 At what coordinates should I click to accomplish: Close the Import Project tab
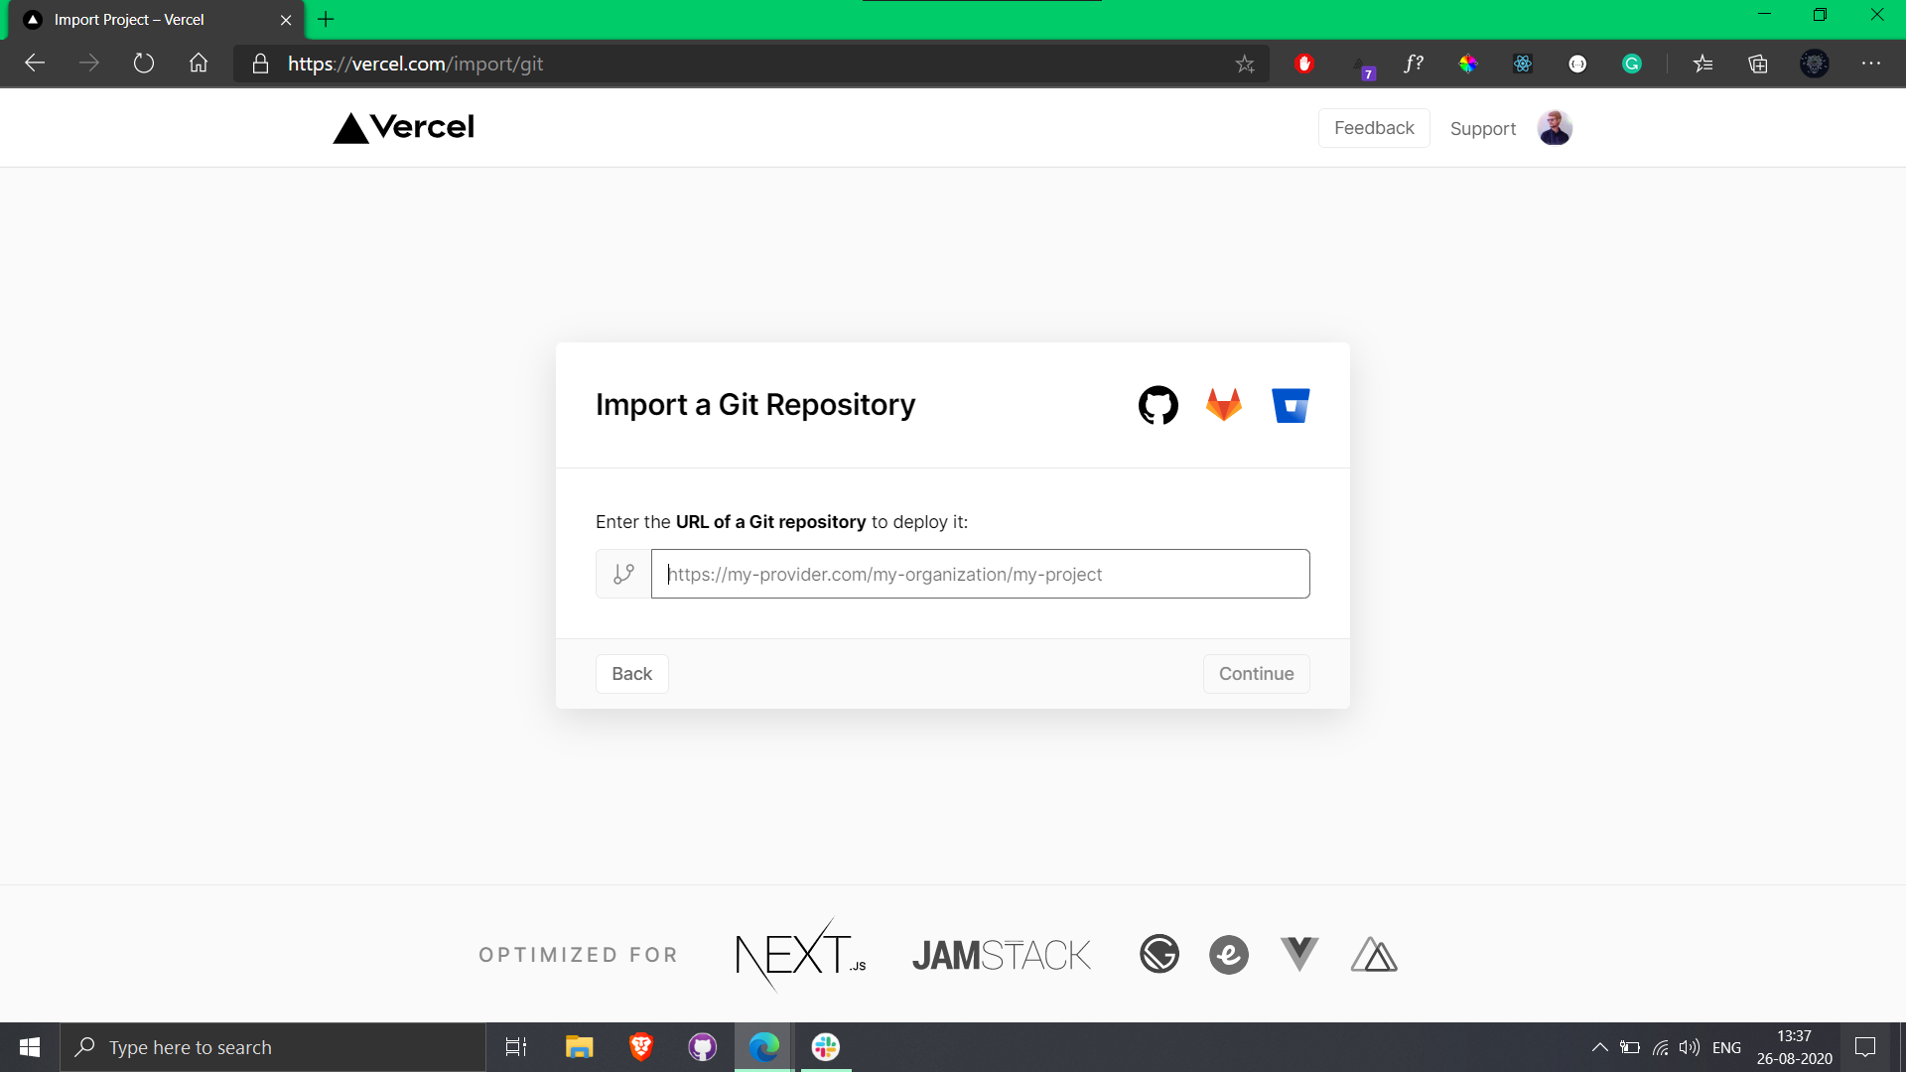[286, 20]
